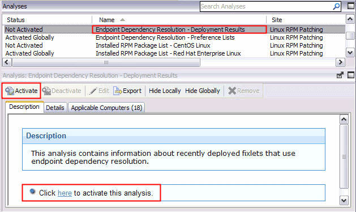Select Installed RPM Package List - CentOS Linux
The image size is (356, 212).
pyautogui.click(x=153, y=45)
